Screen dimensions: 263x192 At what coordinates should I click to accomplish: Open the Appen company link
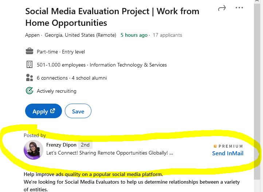tap(32, 35)
